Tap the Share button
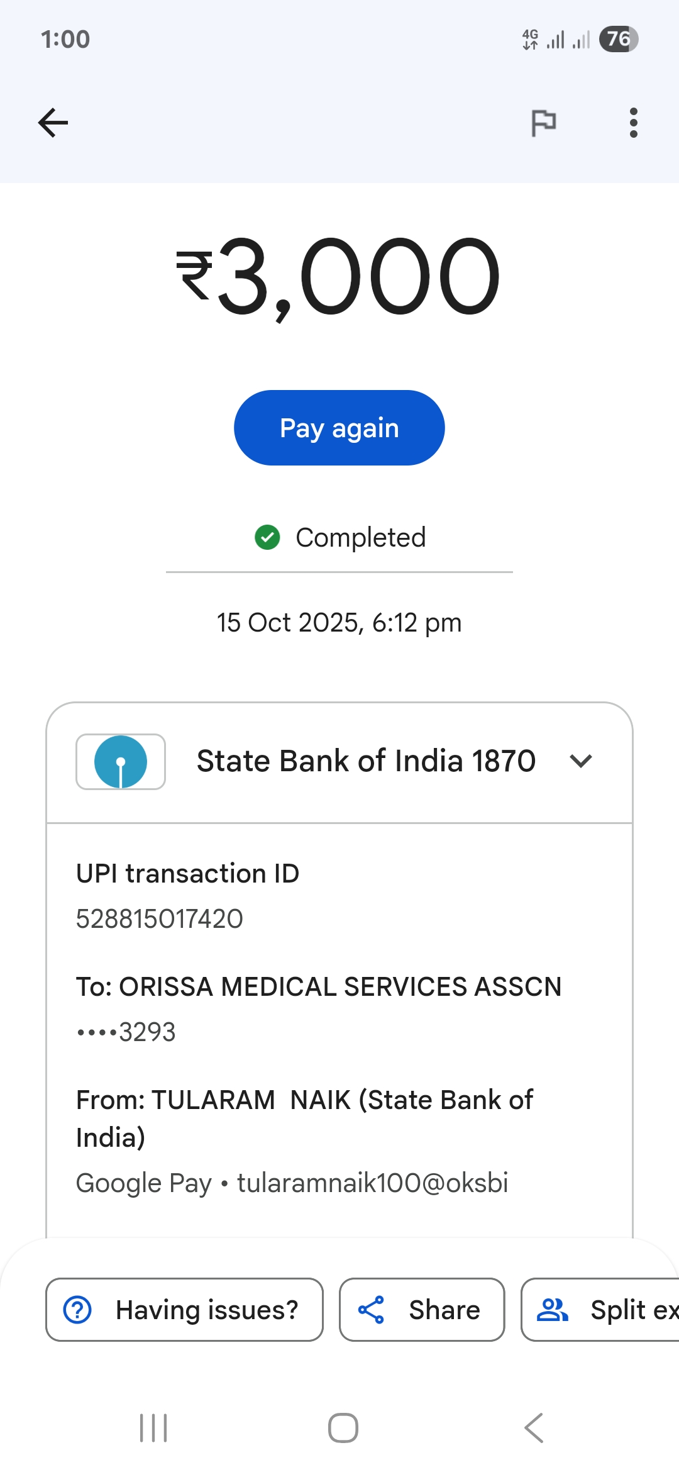This screenshot has width=679, height=1472. click(x=422, y=1310)
